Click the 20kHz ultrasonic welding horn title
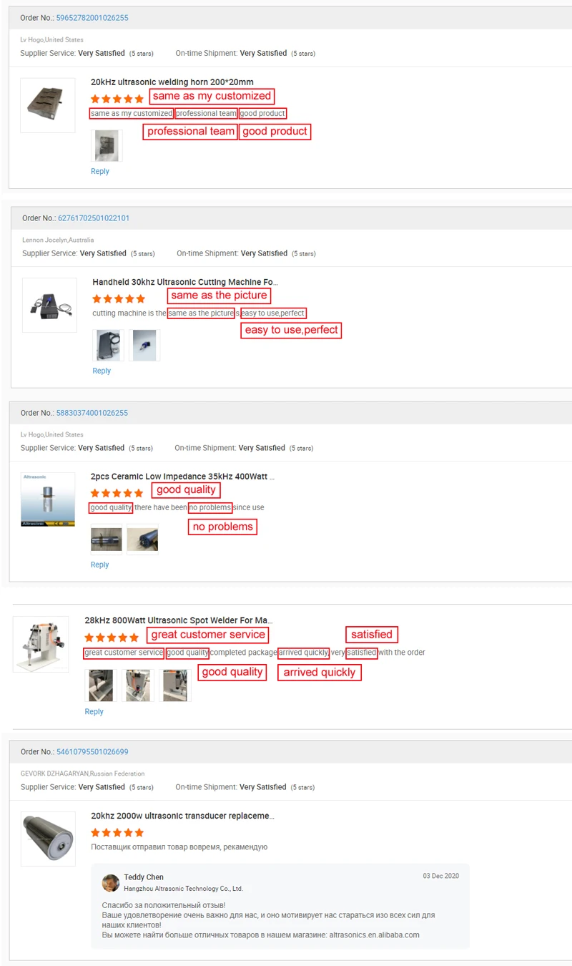This screenshot has height=966, width=572. click(x=172, y=82)
